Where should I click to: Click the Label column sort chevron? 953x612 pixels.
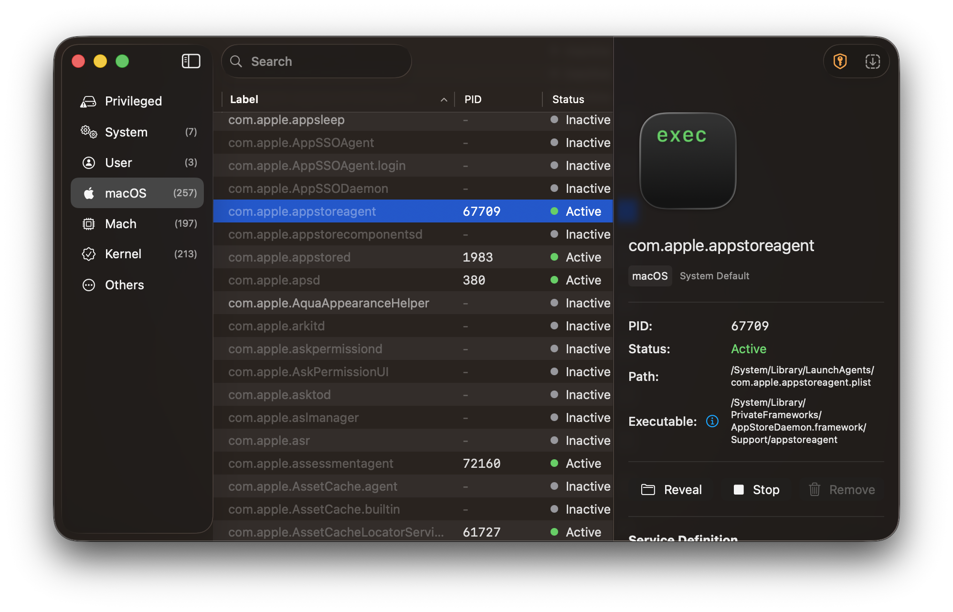click(x=444, y=99)
